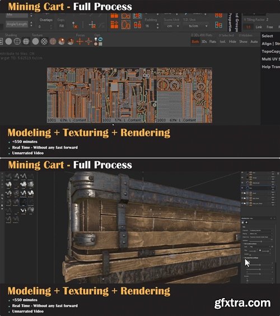Close the Properties panel in Painter
Image resolution: width=280 pixels, height=316 pixels.
274,218
